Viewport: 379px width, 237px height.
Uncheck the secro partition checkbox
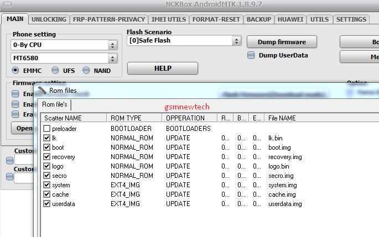[x=46, y=176]
